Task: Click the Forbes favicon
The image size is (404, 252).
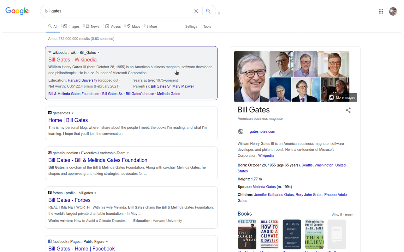Action: click(50, 192)
